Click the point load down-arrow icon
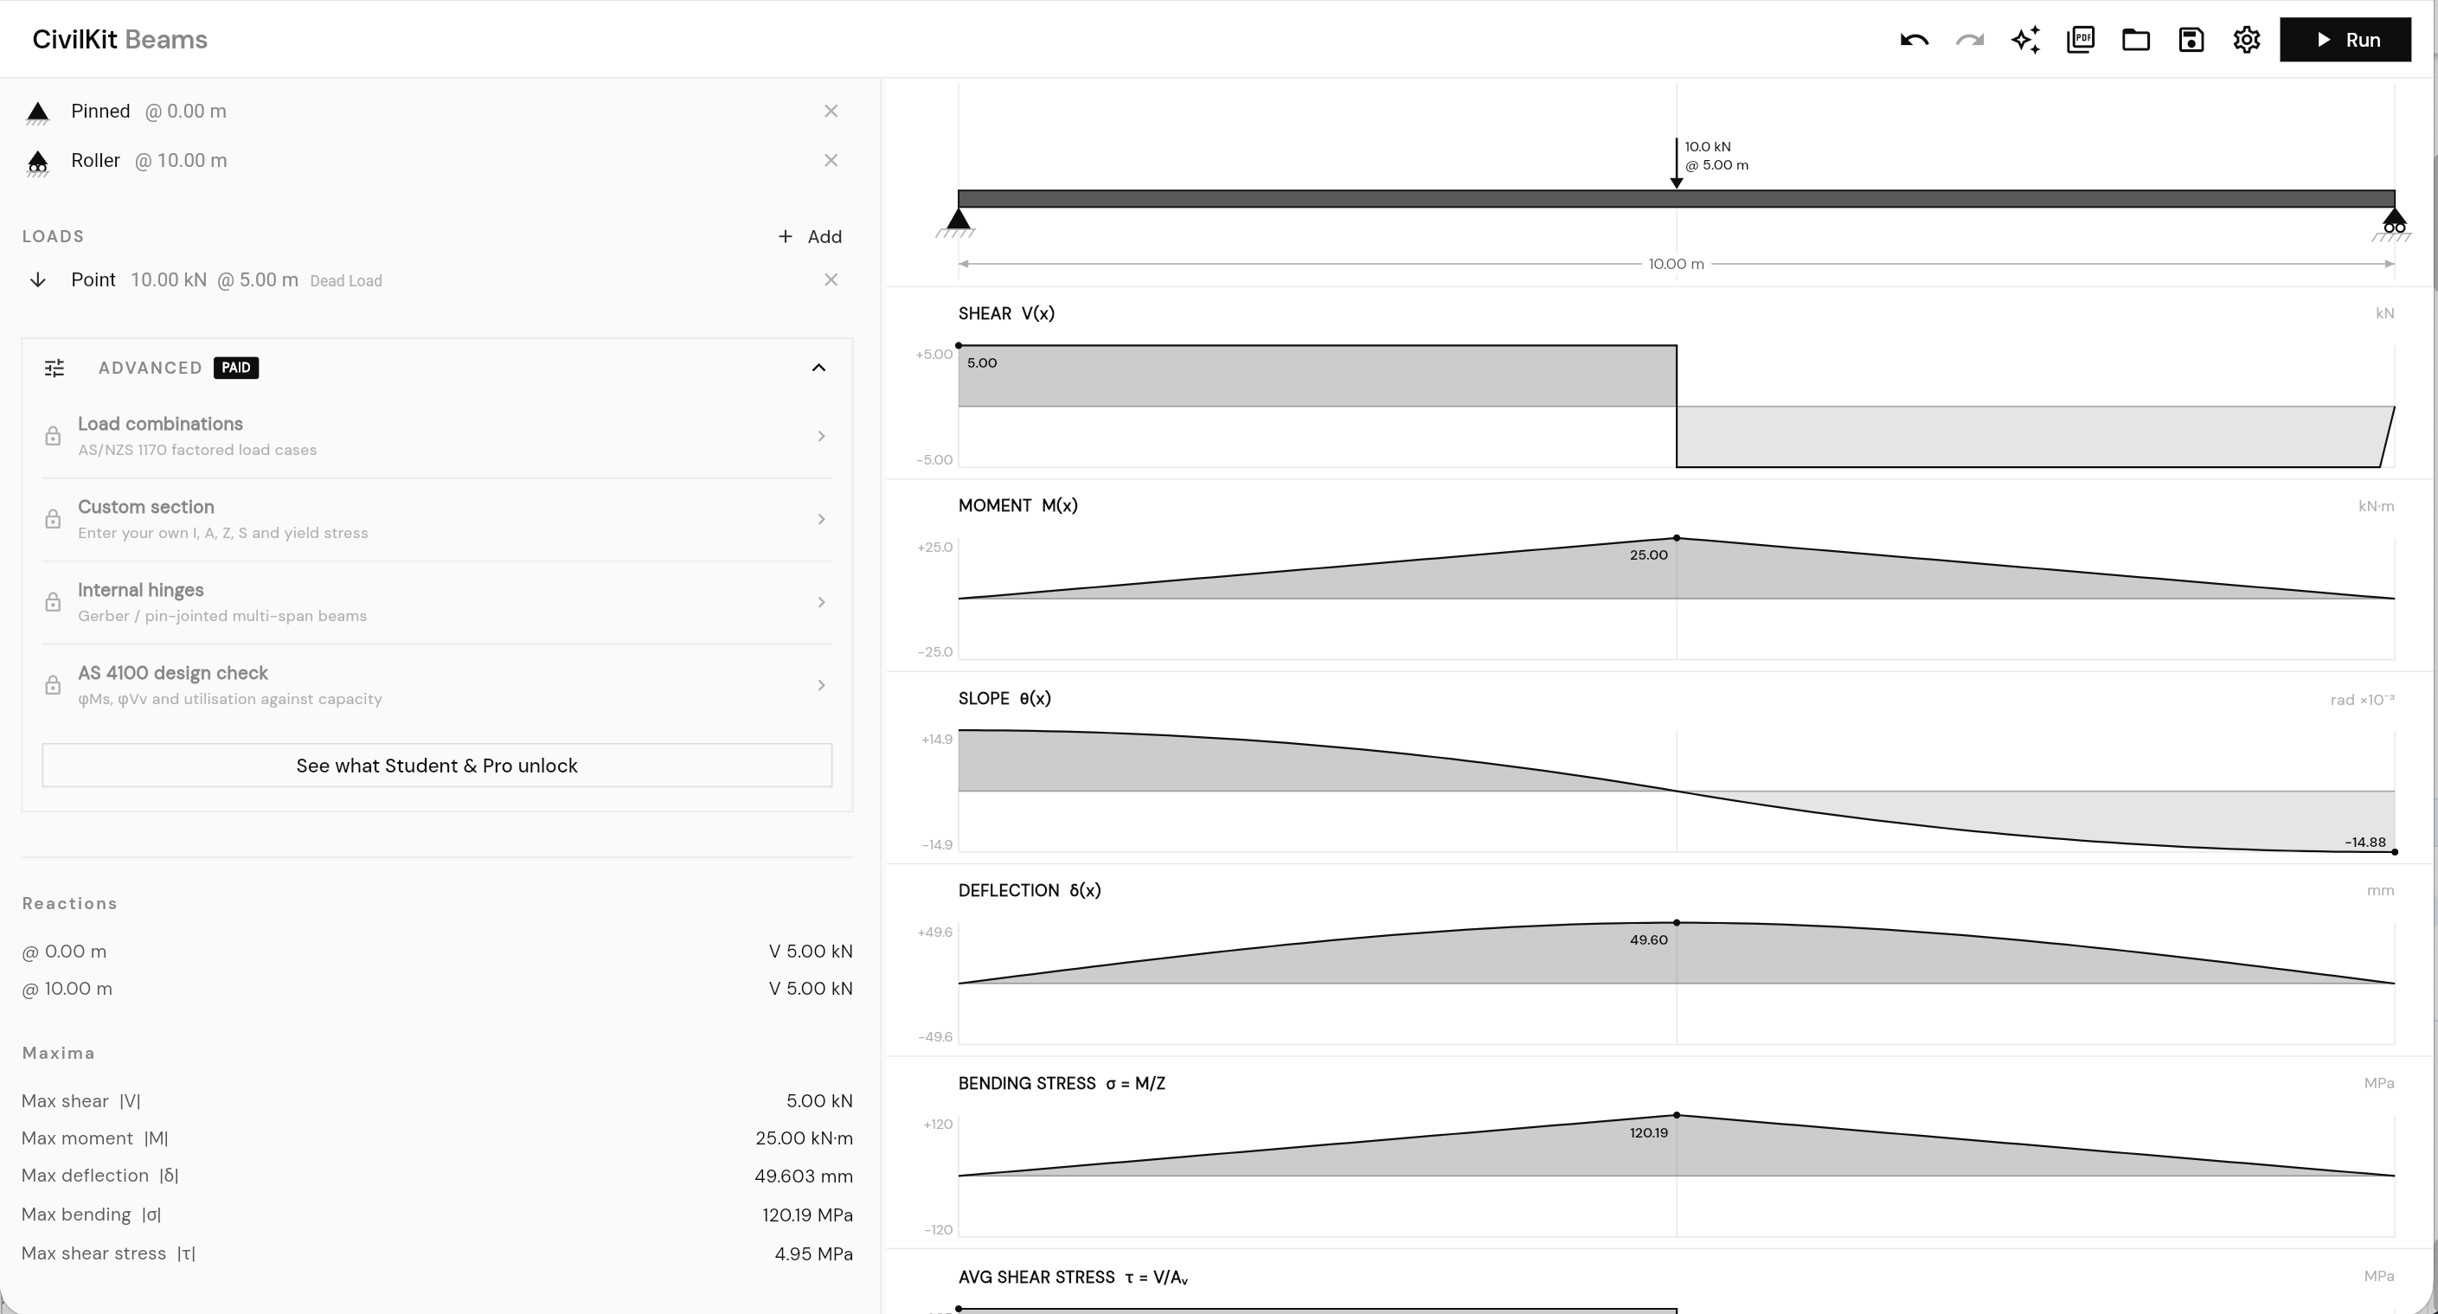 38,279
